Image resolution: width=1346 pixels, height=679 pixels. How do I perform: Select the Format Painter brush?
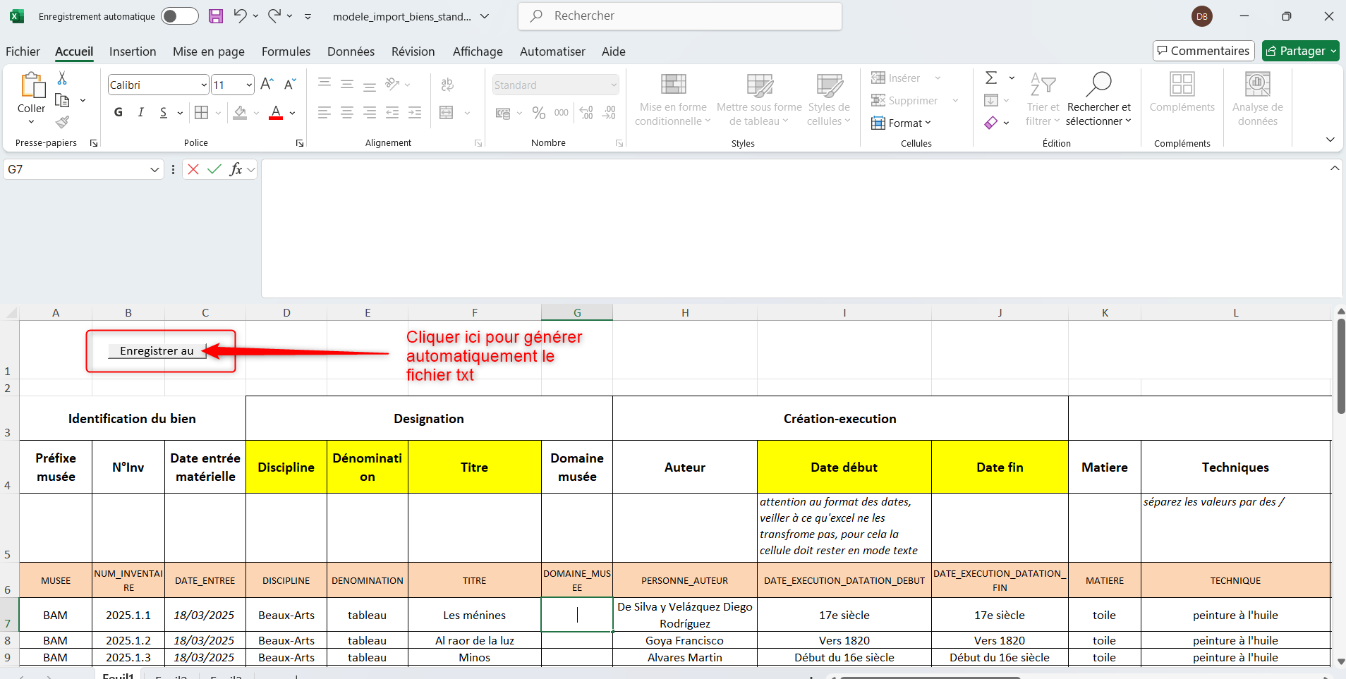(62, 122)
